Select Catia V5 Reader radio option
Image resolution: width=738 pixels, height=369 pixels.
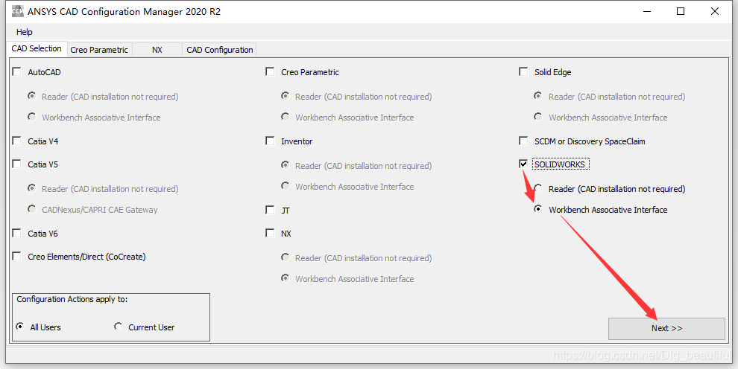31,189
